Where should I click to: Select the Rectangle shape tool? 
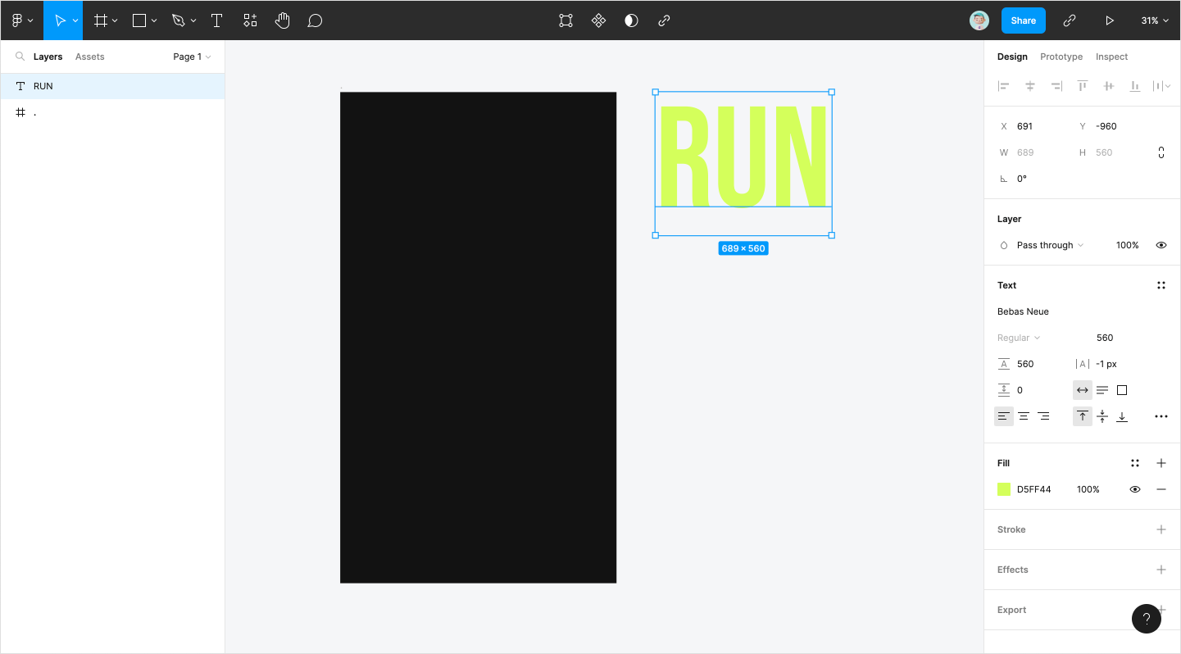pos(139,20)
